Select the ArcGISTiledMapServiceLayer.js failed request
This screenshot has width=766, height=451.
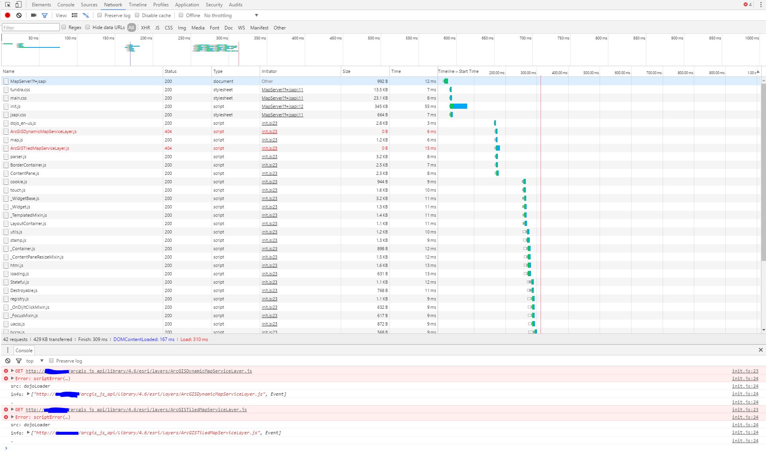39,148
